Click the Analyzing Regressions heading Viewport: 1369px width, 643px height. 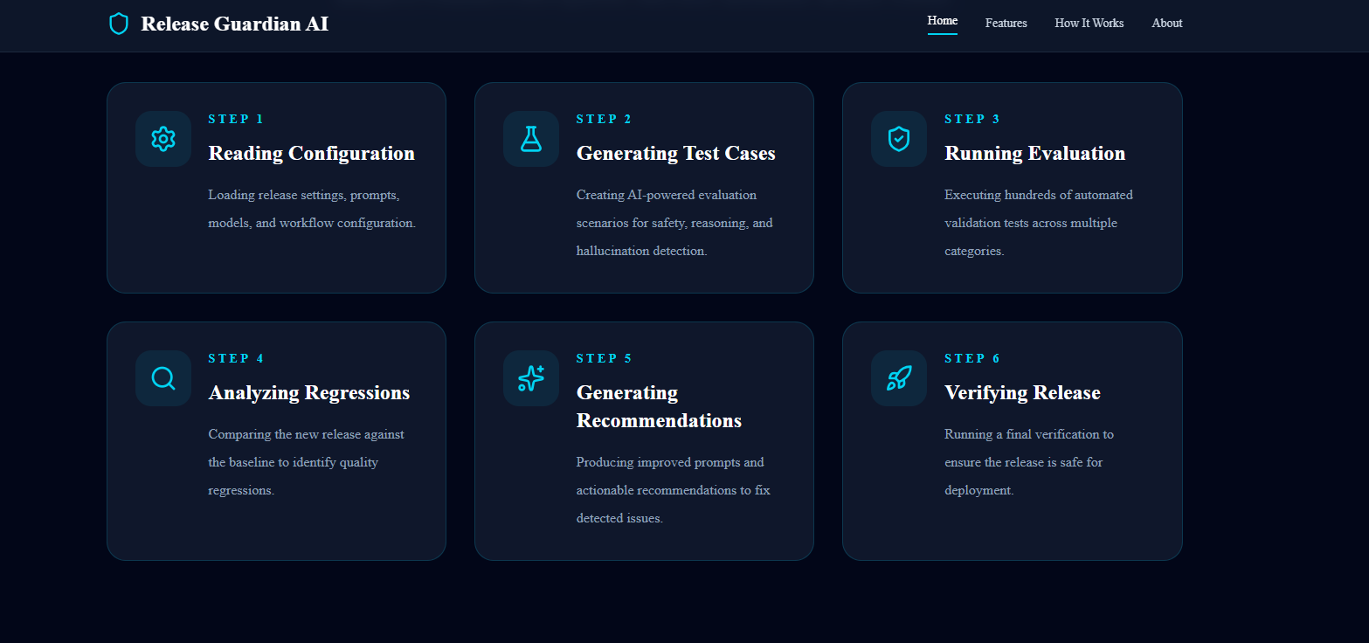[309, 393]
